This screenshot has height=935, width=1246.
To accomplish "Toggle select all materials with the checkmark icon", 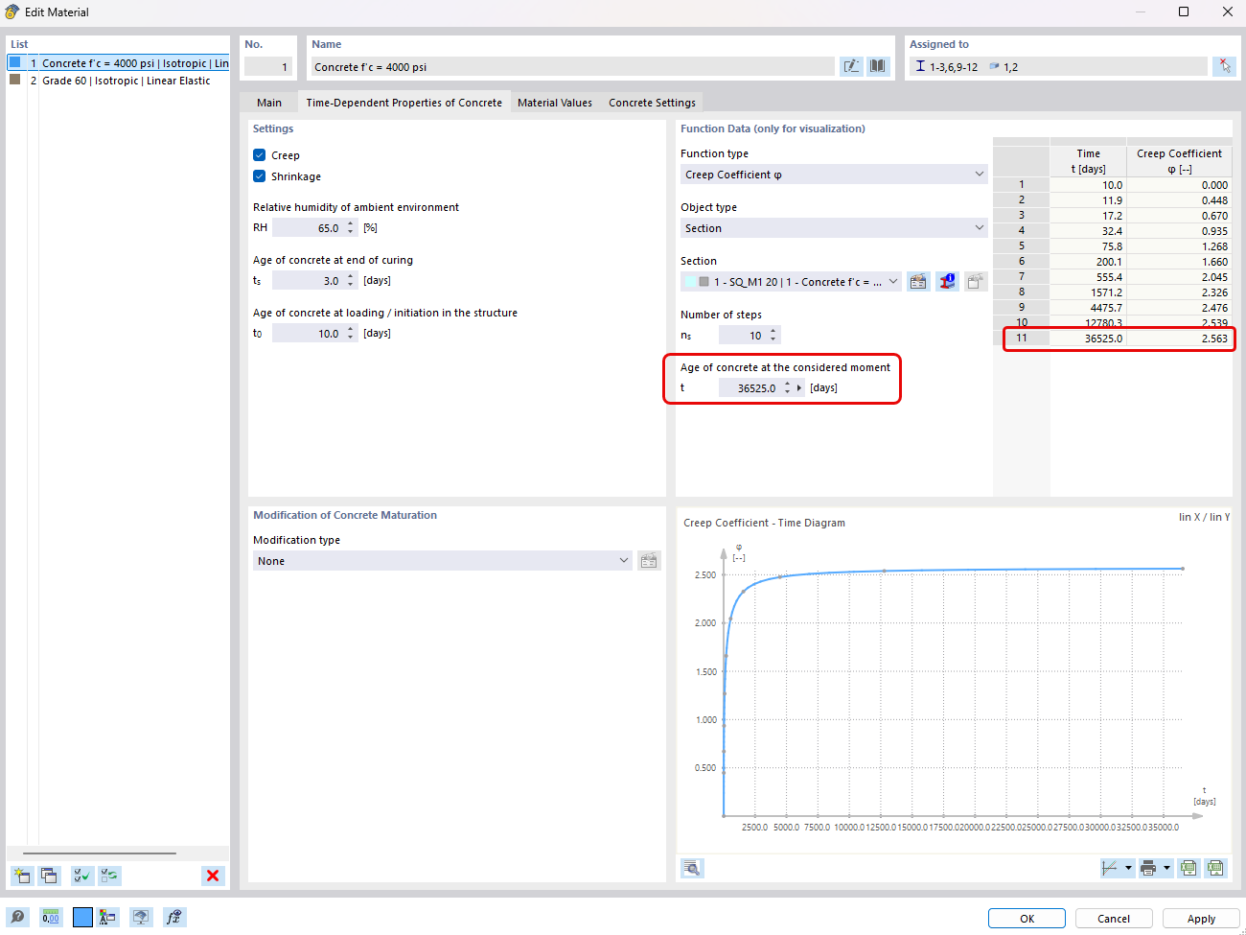I will [81, 876].
